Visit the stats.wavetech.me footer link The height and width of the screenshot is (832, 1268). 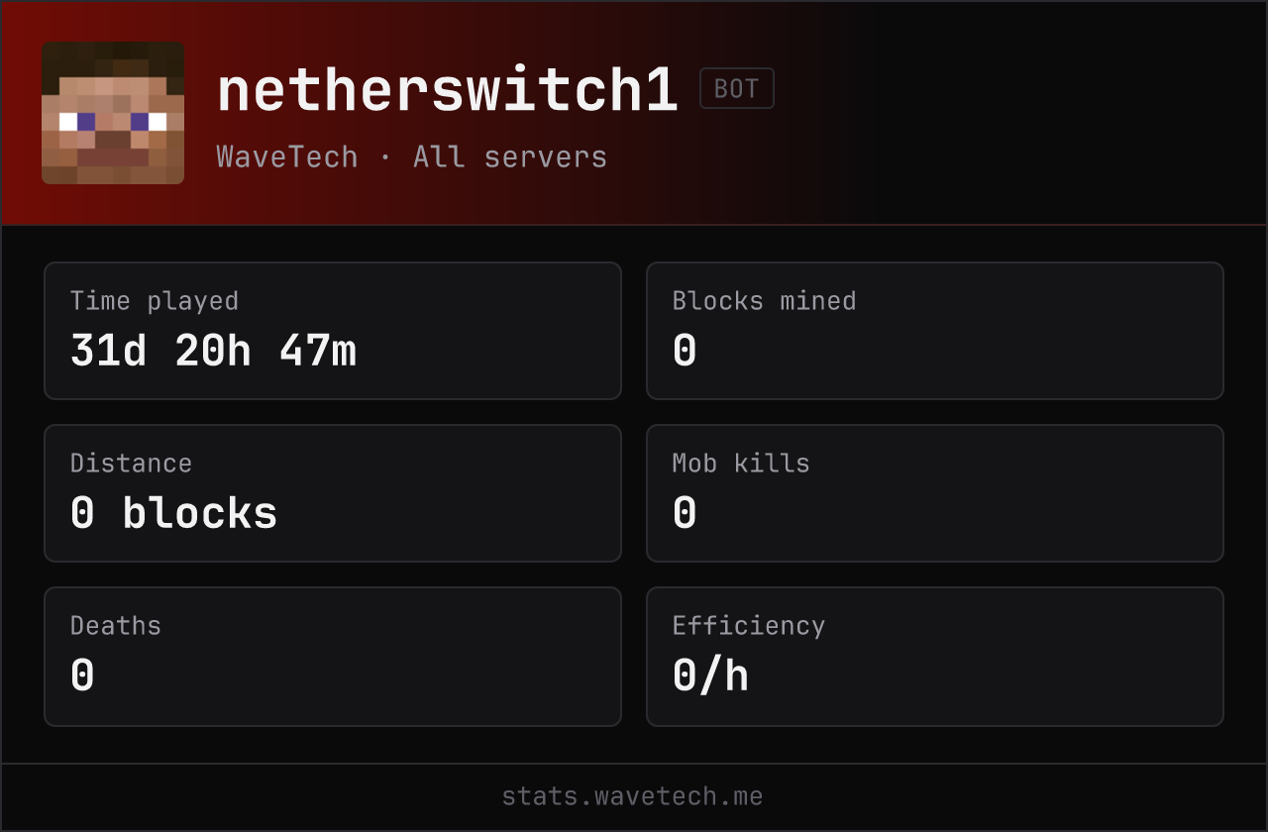[632, 796]
